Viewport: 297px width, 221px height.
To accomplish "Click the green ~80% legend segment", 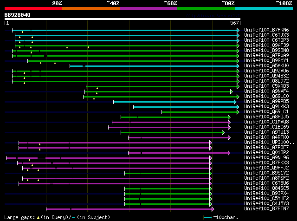I will [x=206, y=8].
